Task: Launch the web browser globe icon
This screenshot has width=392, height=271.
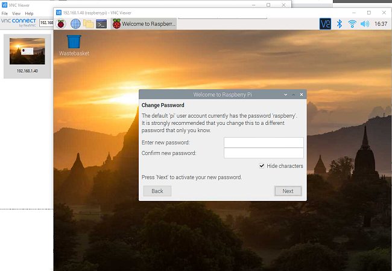Action: pos(75,24)
